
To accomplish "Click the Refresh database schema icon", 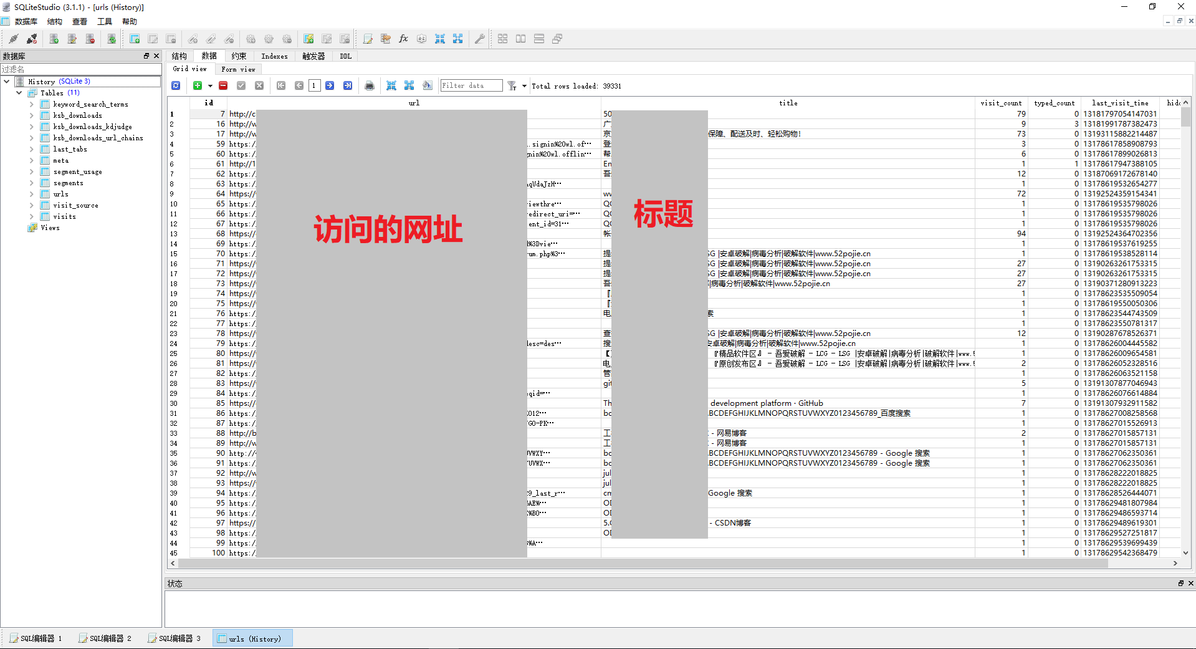I will (112, 39).
